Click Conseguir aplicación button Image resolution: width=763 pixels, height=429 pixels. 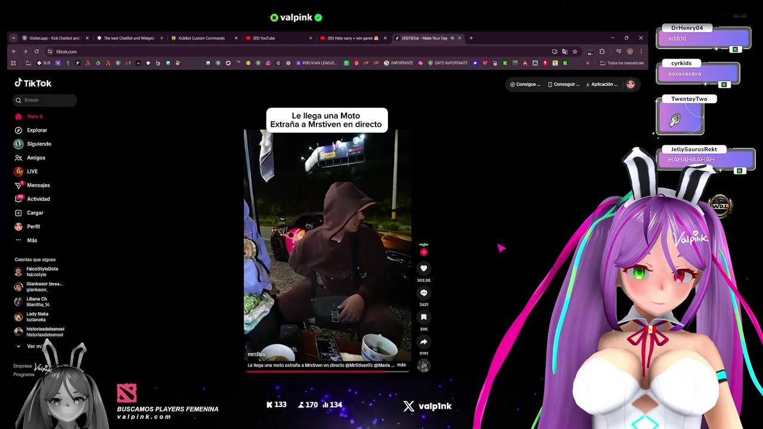[x=563, y=84]
